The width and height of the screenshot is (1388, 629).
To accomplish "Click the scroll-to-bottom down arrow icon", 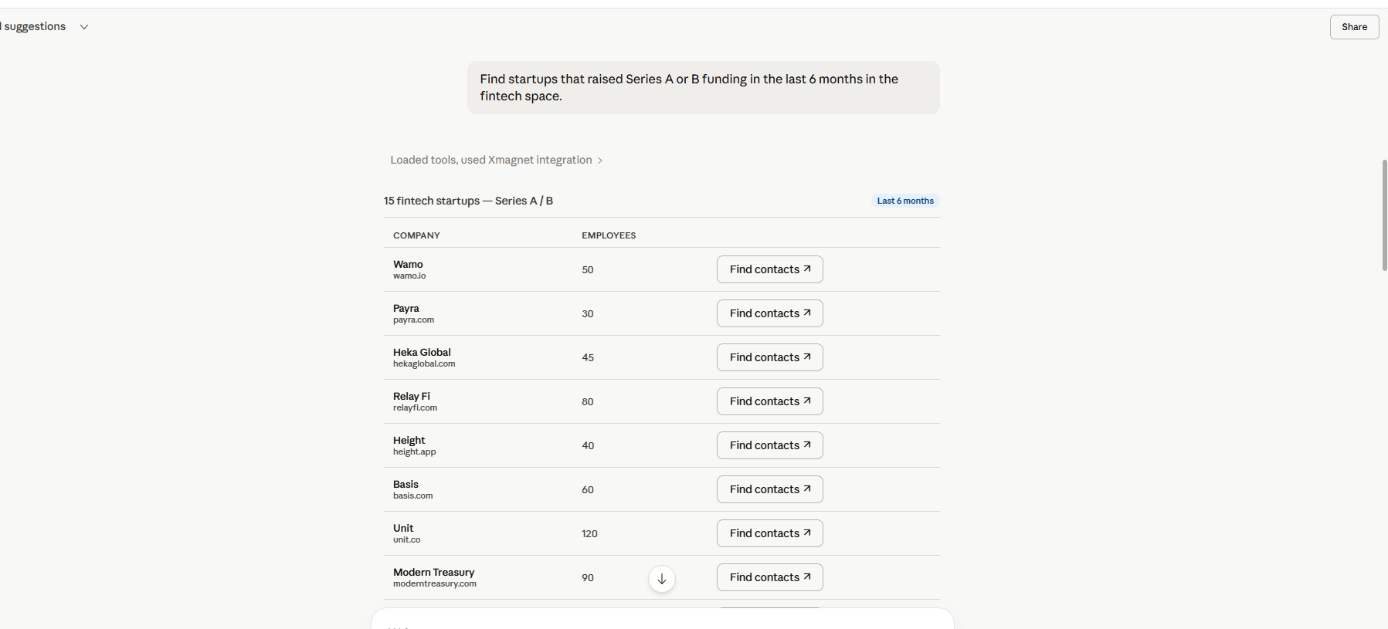I will pos(662,579).
